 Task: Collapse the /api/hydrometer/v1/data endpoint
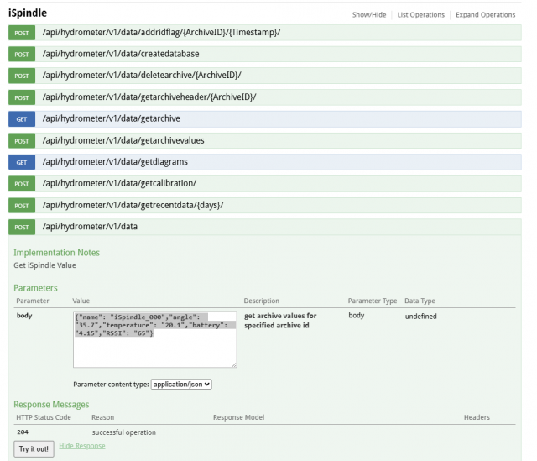(x=90, y=227)
